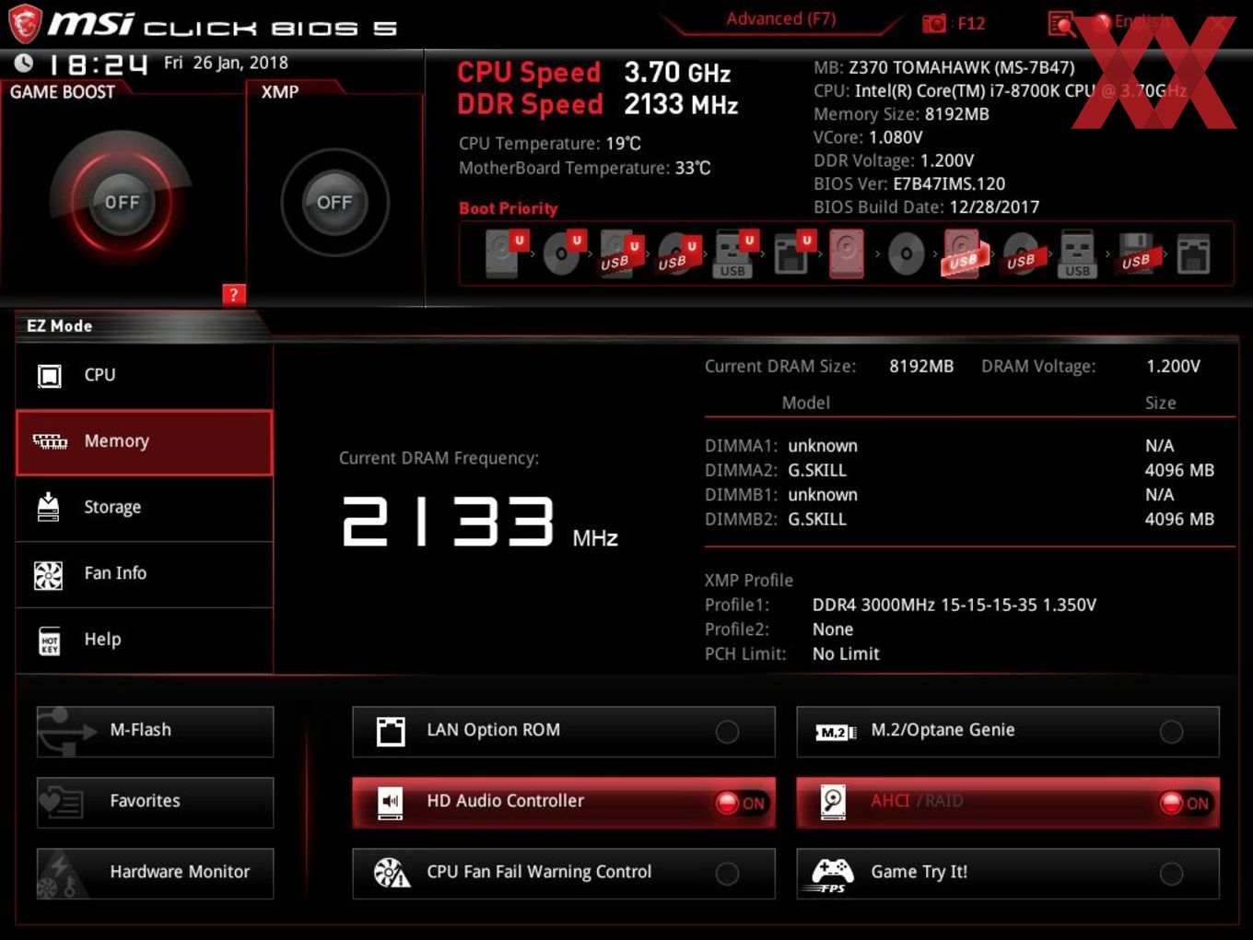Click the MSI dragon shield logo
Image resolution: width=1253 pixels, height=940 pixels.
pyautogui.click(x=25, y=24)
